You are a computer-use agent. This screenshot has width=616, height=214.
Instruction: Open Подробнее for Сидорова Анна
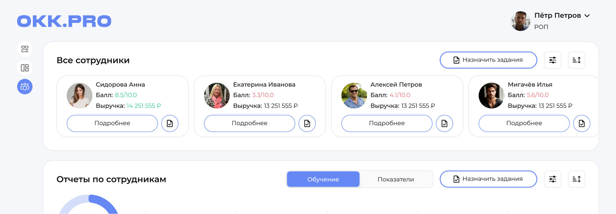click(x=112, y=123)
